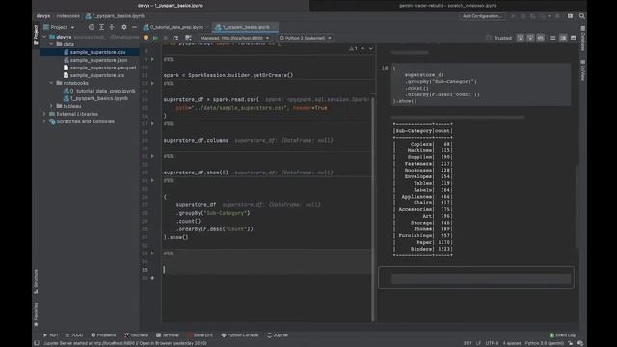Expand the tableau folder
Image resolution: width=617 pixels, height=347 pixels.
[x=51, y=106]
